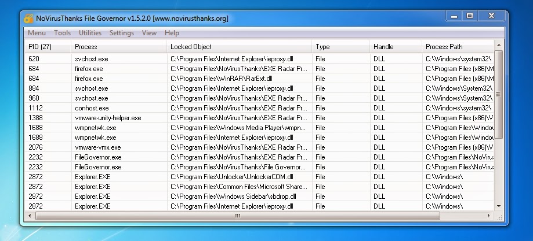Click the vertical scrollbar thumb

pyautogui.click(x=499, y=94)
